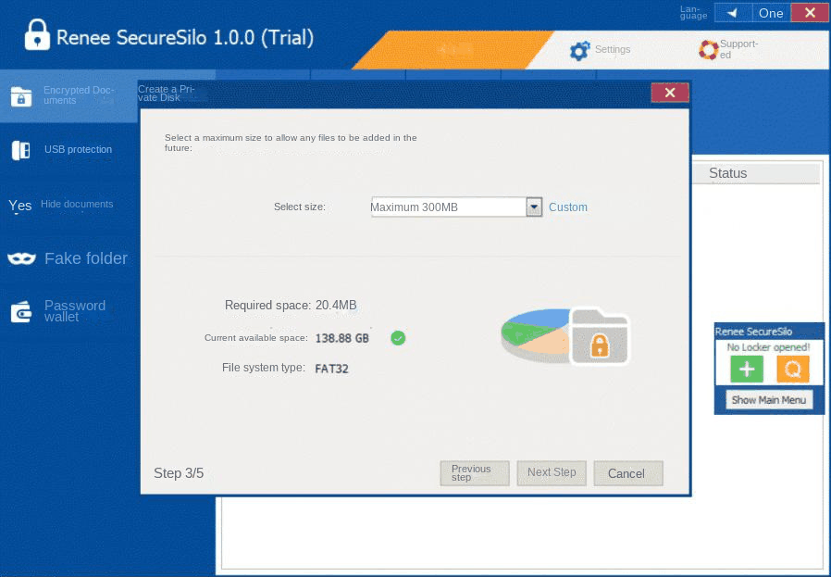
Task: Click Show Main Menu in the widget
Action: [x=768, y=399]
